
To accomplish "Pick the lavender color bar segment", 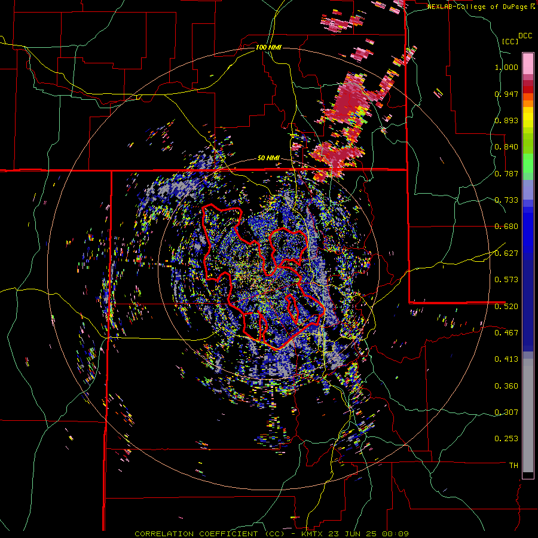I will [528, 189].
